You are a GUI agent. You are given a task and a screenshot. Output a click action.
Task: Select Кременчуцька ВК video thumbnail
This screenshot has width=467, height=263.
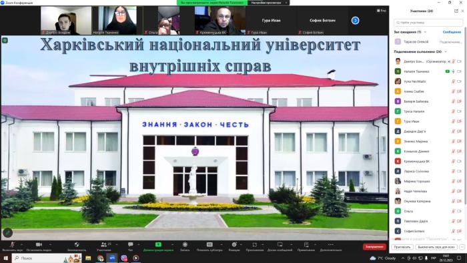pyautogui.click(x=220, y=20)
